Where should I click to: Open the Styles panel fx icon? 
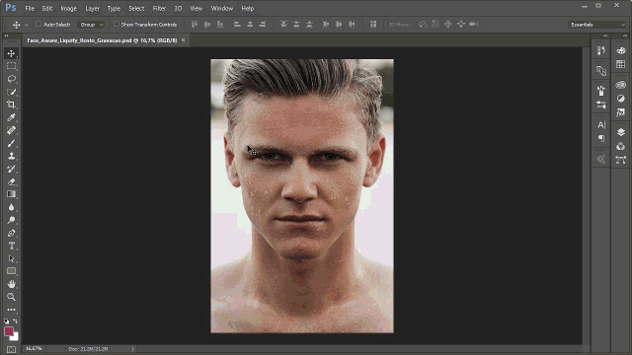point(621,112)
